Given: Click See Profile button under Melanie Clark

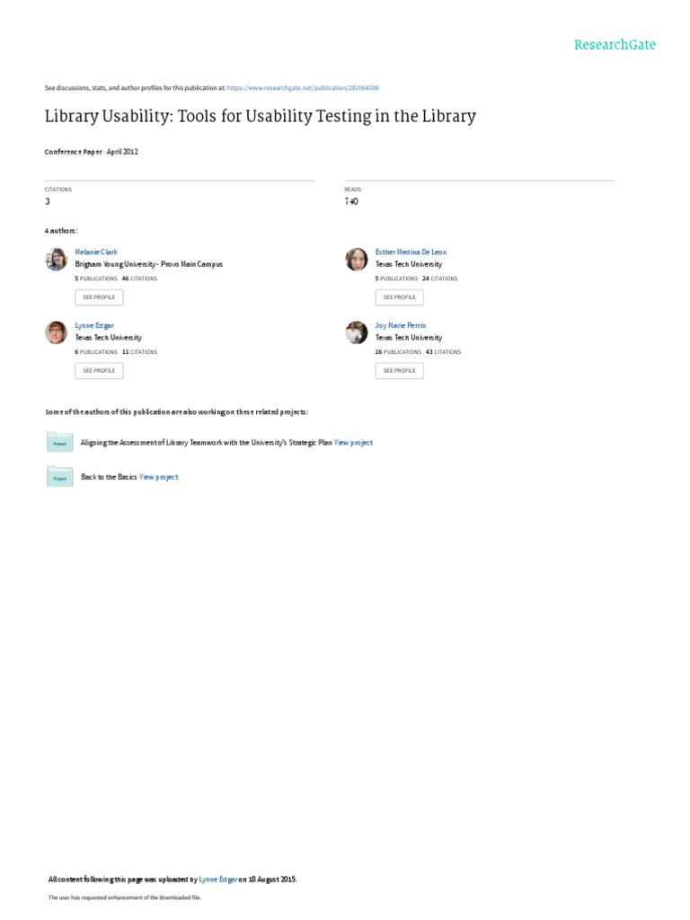Looking at the screenshot, I should [x=99, y=296].
